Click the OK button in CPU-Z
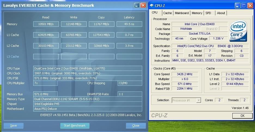Screen dimensions: 255x132 pyautogui.click(x=242, y=116)
